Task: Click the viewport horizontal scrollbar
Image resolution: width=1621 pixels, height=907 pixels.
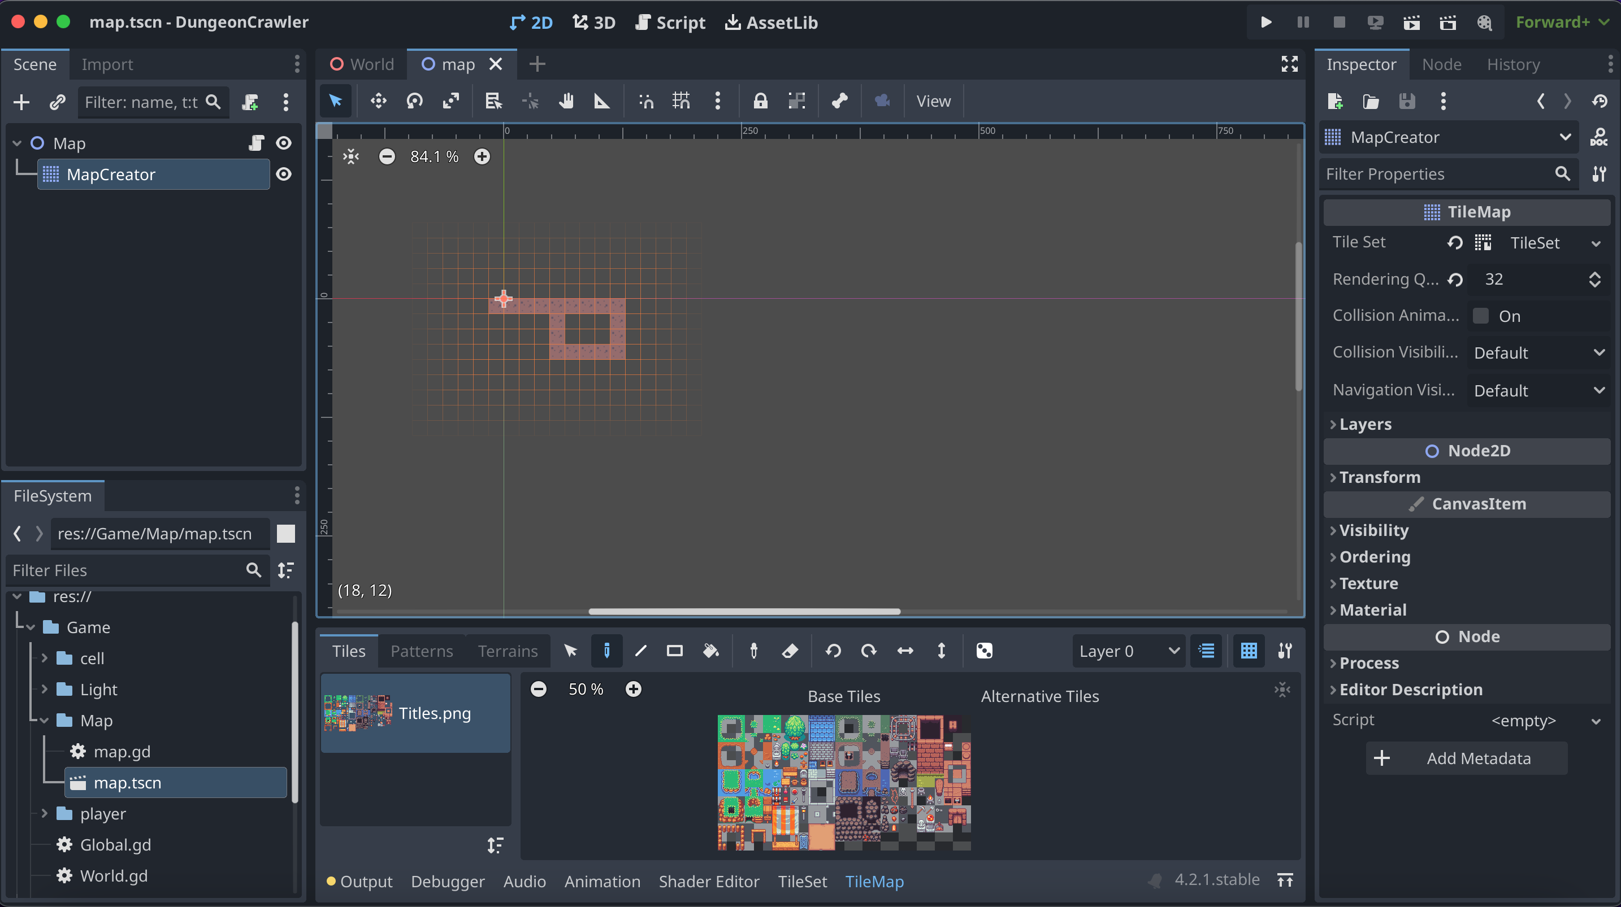Action: point(744,612)
